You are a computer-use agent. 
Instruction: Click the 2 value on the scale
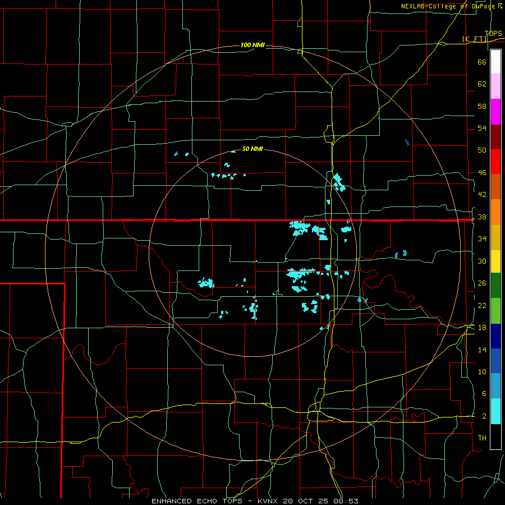[484, 416]
